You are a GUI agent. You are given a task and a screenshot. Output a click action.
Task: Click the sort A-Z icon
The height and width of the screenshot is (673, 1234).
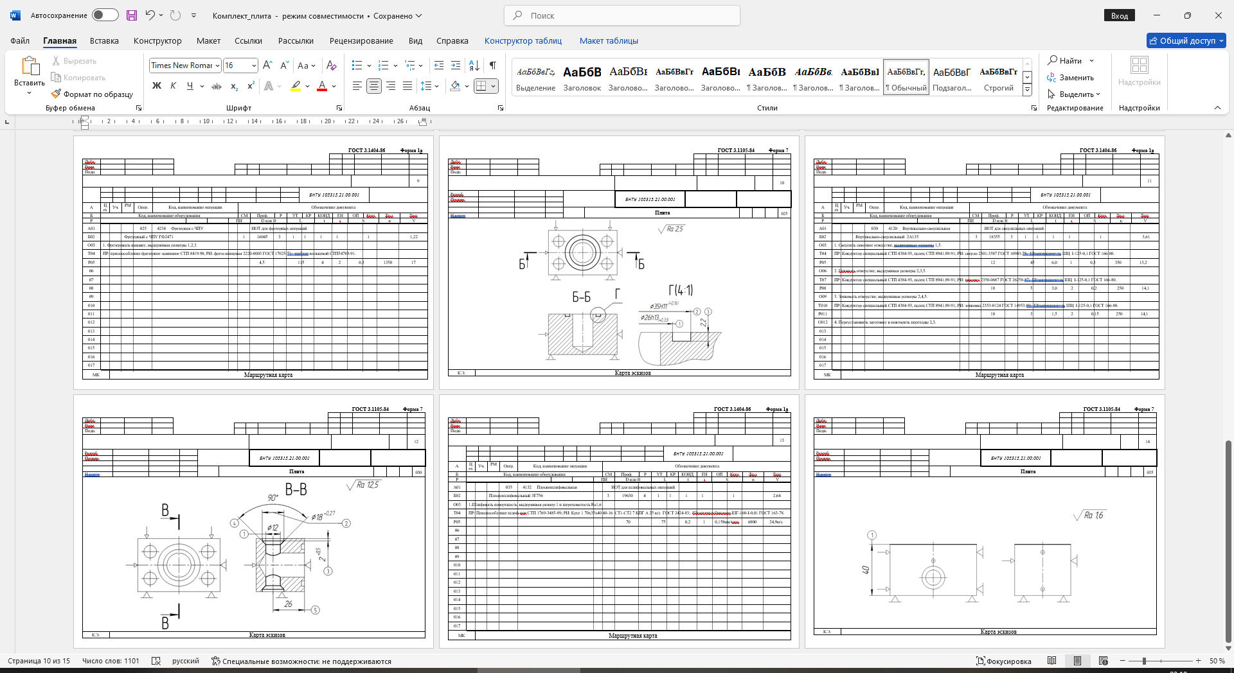pos(474,66)
